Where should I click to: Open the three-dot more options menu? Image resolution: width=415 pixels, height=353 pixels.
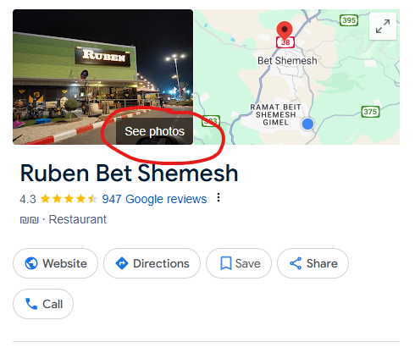coord(219,197)
